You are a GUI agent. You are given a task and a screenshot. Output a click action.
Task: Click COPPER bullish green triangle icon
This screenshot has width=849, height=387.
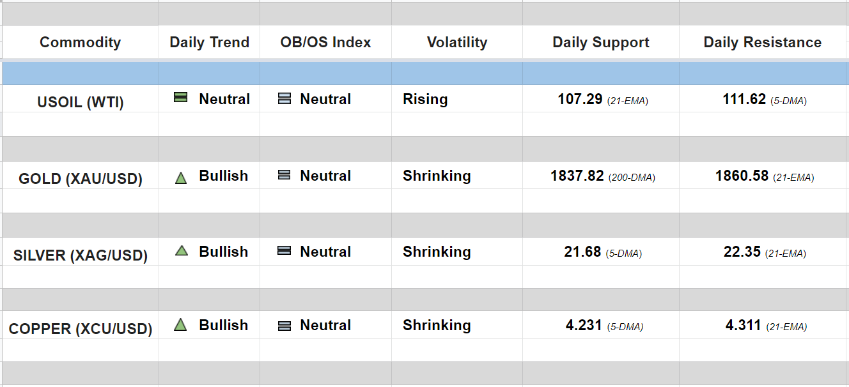click(x=181, y=325)
